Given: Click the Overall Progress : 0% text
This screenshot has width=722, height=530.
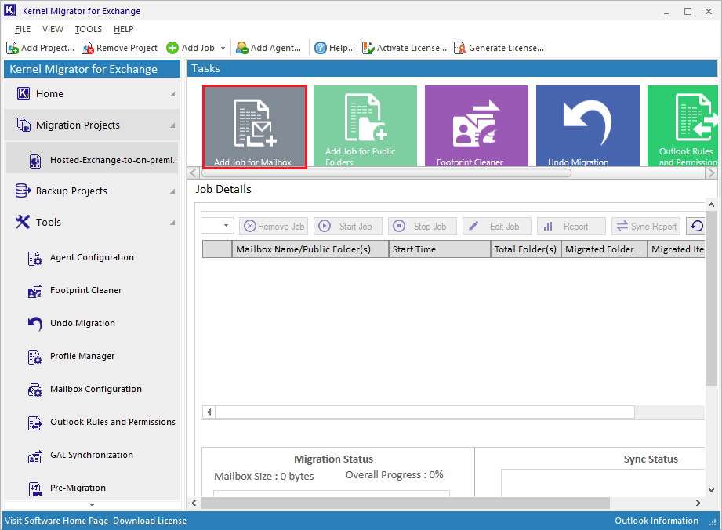Looking at the screenshot, I should (394, 475).
